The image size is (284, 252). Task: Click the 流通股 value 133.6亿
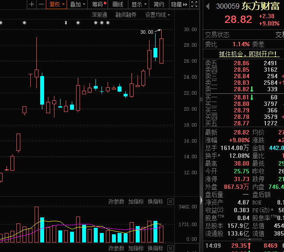238,234
